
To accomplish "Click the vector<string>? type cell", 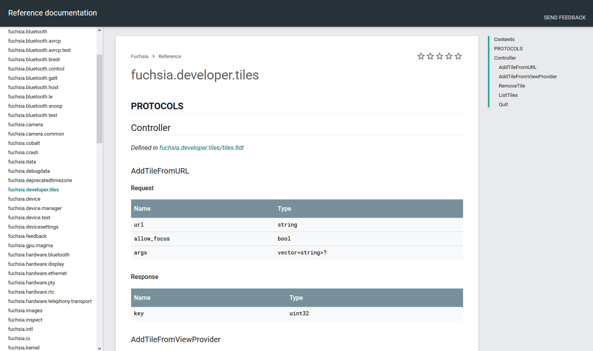I will point(369,253).
